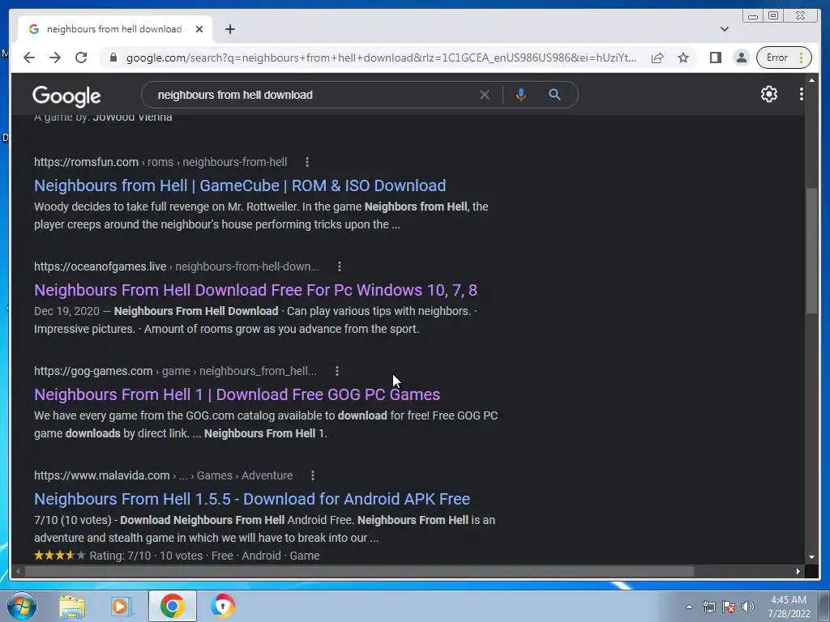This screenshot has width=830, height=622.
Task: Open the oceanofgames Download Free For Pc result
Action: (x=255, y=290)
